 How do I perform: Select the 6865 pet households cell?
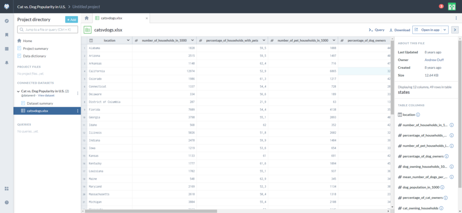(x=303, y=71)
